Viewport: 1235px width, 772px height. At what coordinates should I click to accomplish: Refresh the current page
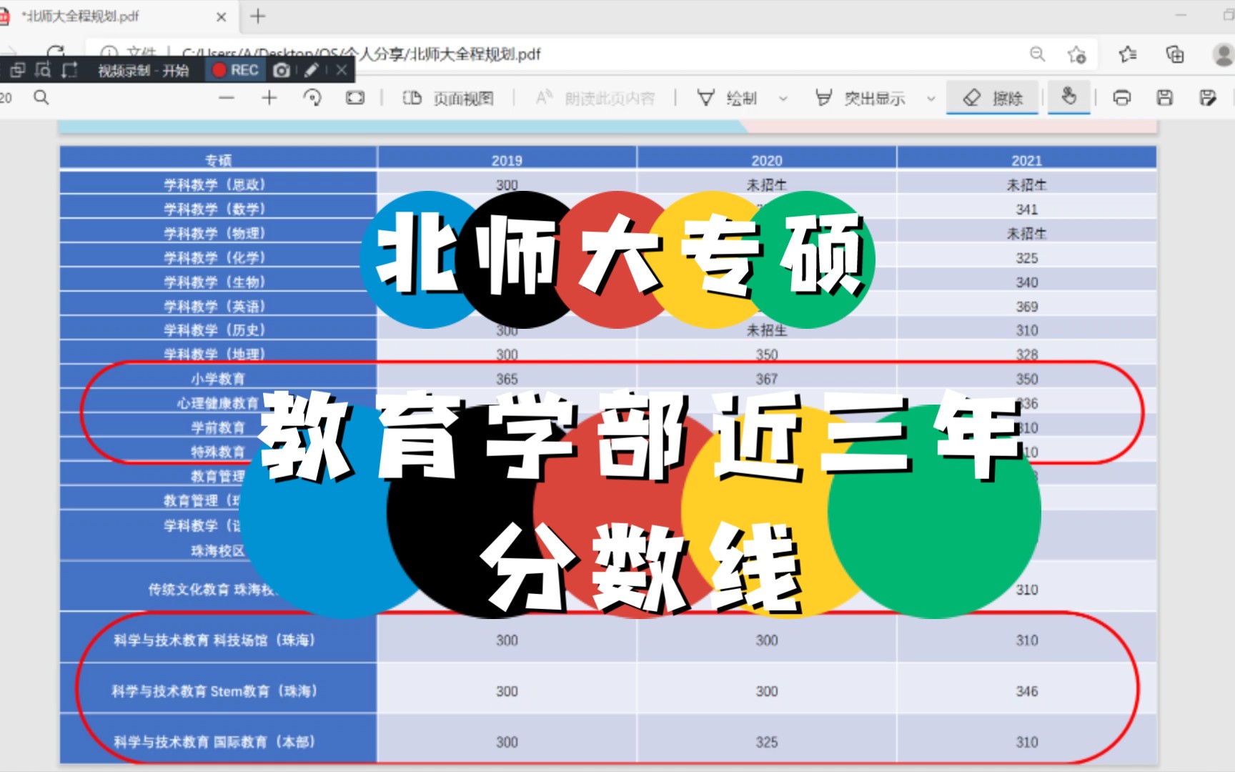pyautogui.click(x=56, y=52)
